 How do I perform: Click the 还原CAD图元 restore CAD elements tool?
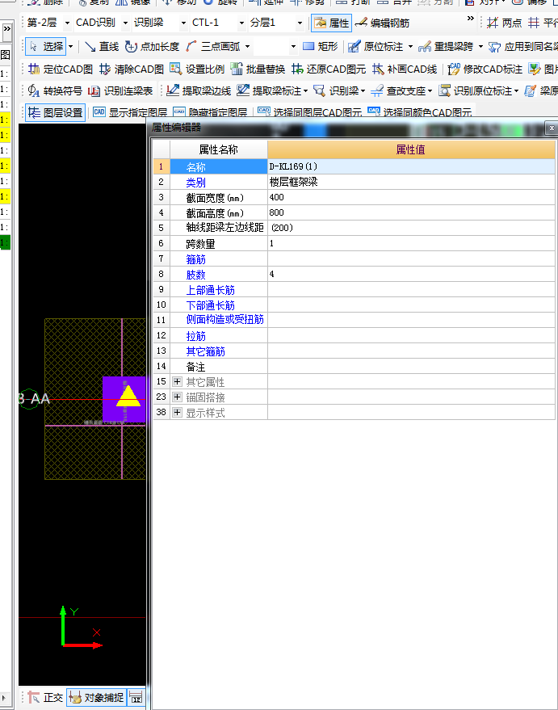(329, 69)
